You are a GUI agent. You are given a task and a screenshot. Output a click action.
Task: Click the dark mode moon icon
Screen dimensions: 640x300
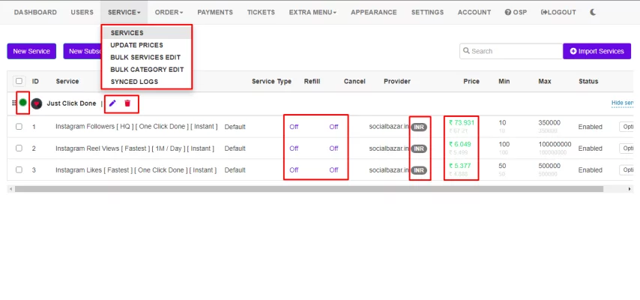593,12
